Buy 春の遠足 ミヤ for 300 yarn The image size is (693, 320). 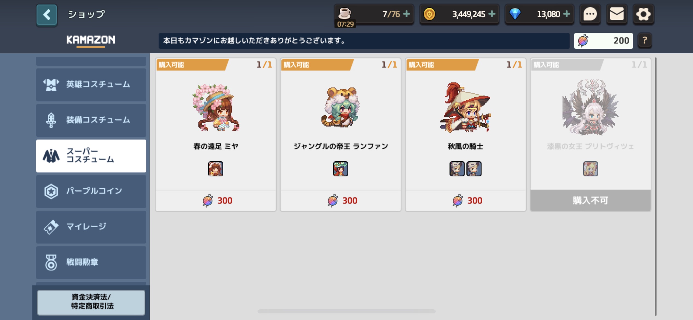pyautogui.click(x=216, y=200)
